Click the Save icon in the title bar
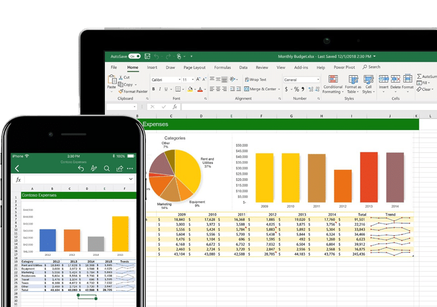Image resolution: width=437 pixels, height=307 pixels. pyautogui.click(x=147, y=56)
